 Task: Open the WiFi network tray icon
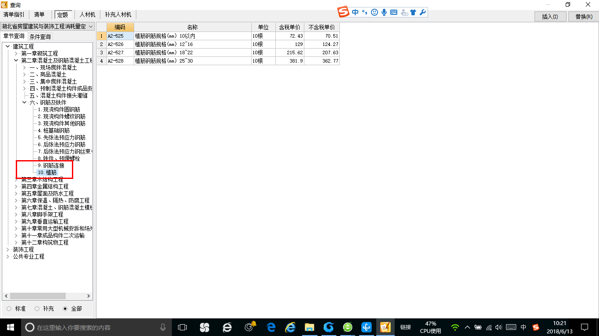[x=455, y=327]
